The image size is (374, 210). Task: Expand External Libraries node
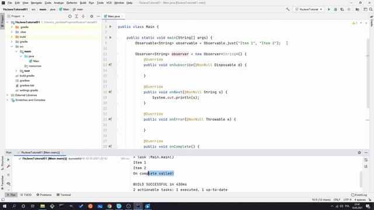click(x=8, y=95)
